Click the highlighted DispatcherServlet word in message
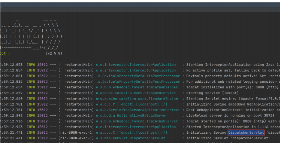Screen dimensions: 281x143 coord(246,133)
